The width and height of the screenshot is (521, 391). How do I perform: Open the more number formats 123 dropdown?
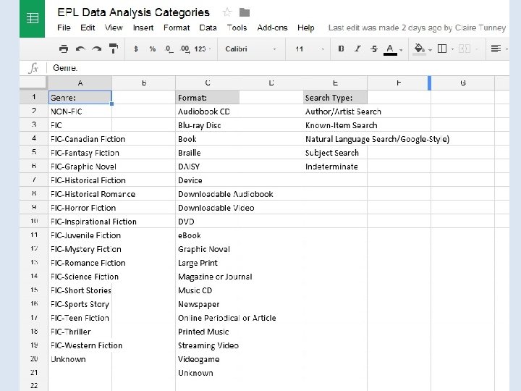203,49
